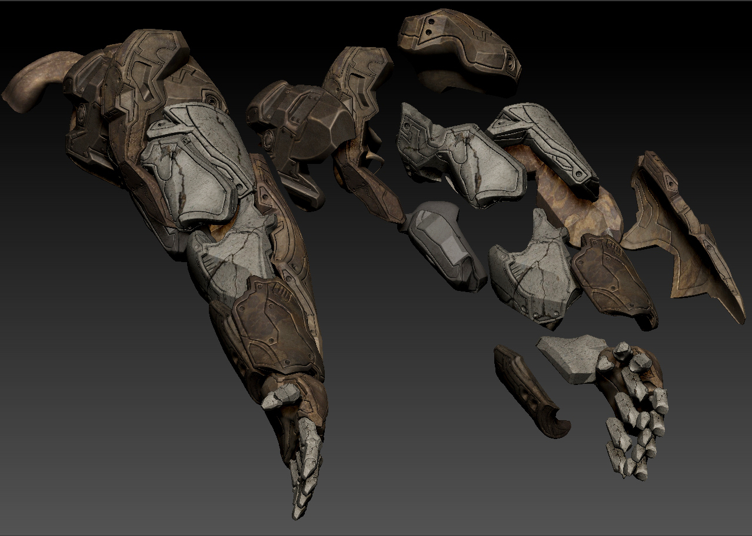Click the small curved brown grip piece
The width and height of the screenshot is (752, 536).
click(x=531, y=392)
